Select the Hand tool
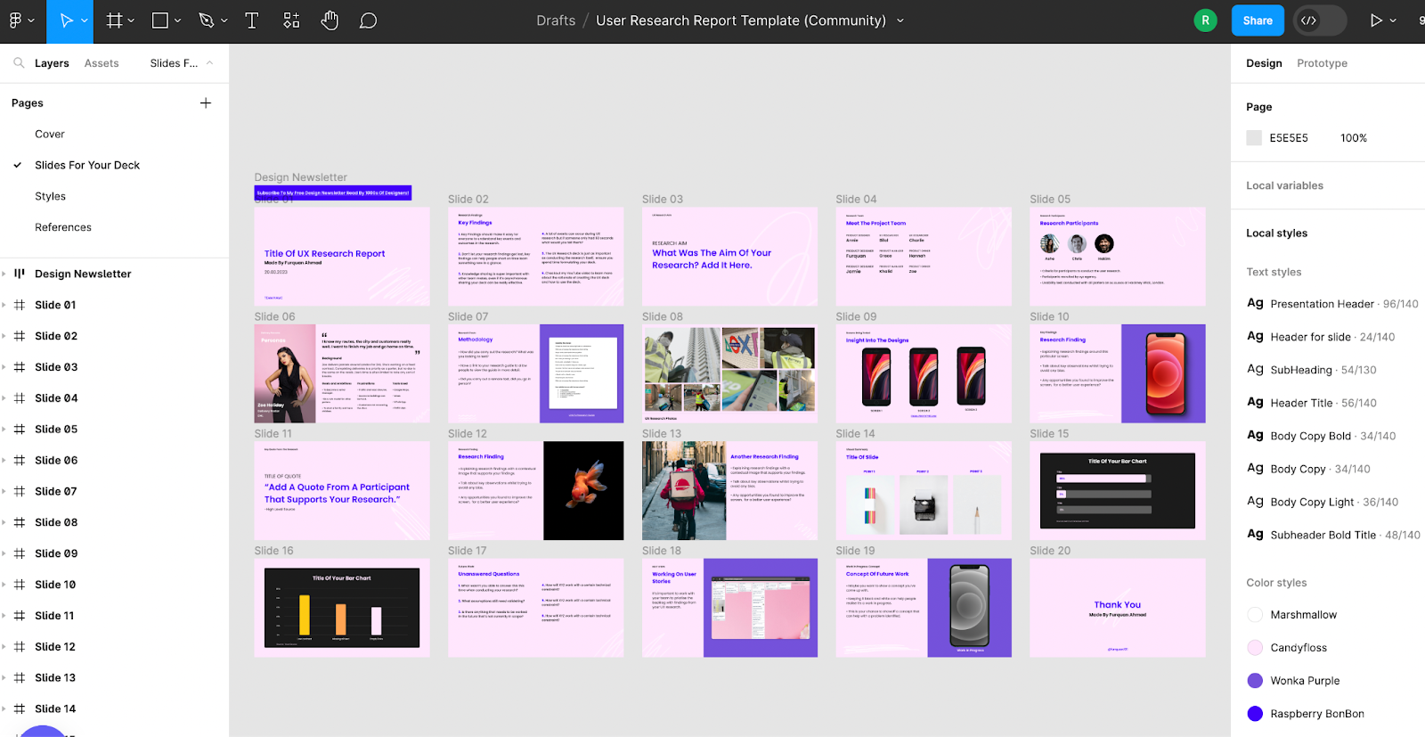The height and width of the screenshot is (737, 1425). click(330, 20)
